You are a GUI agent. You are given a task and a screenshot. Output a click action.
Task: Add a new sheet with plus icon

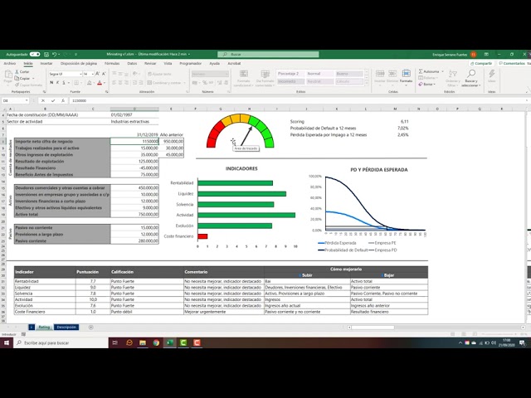(x=90, y=328)
